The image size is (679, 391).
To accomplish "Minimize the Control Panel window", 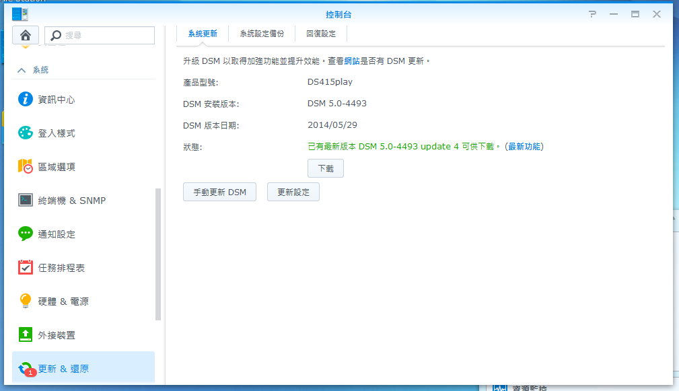I will [614, 14].
